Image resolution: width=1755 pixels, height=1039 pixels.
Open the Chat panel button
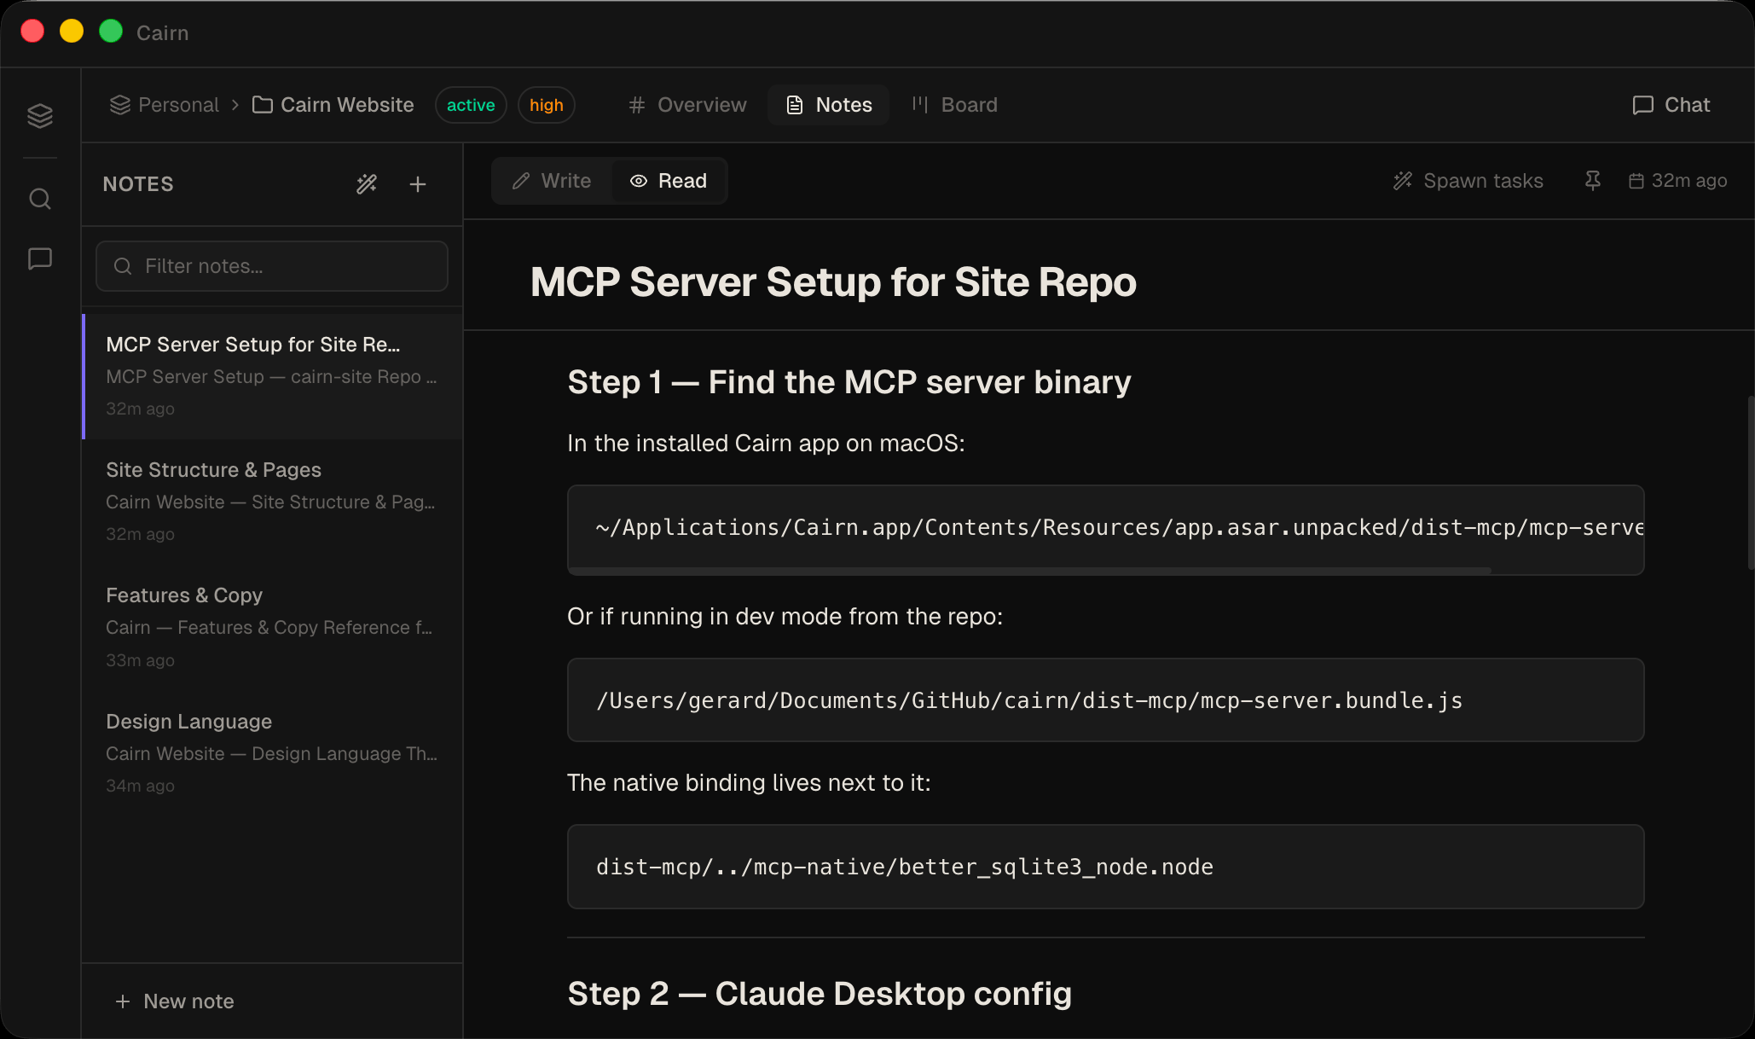click(1671, 105)
